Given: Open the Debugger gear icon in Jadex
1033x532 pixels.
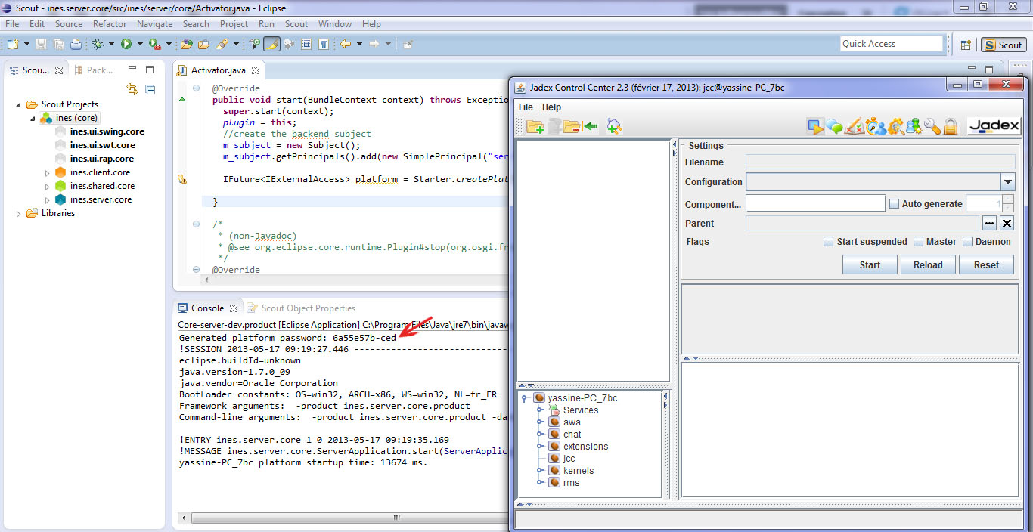Looking at the screenshot, I should [896, 126].
